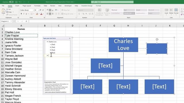Click the Borders icon

tap(32, 14)
